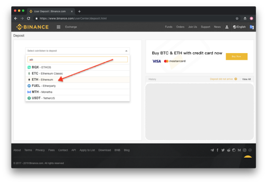Viewport: 267px width, 184px height.
Task: Open the Facebook social icon
Action: (x=217, y=150)
